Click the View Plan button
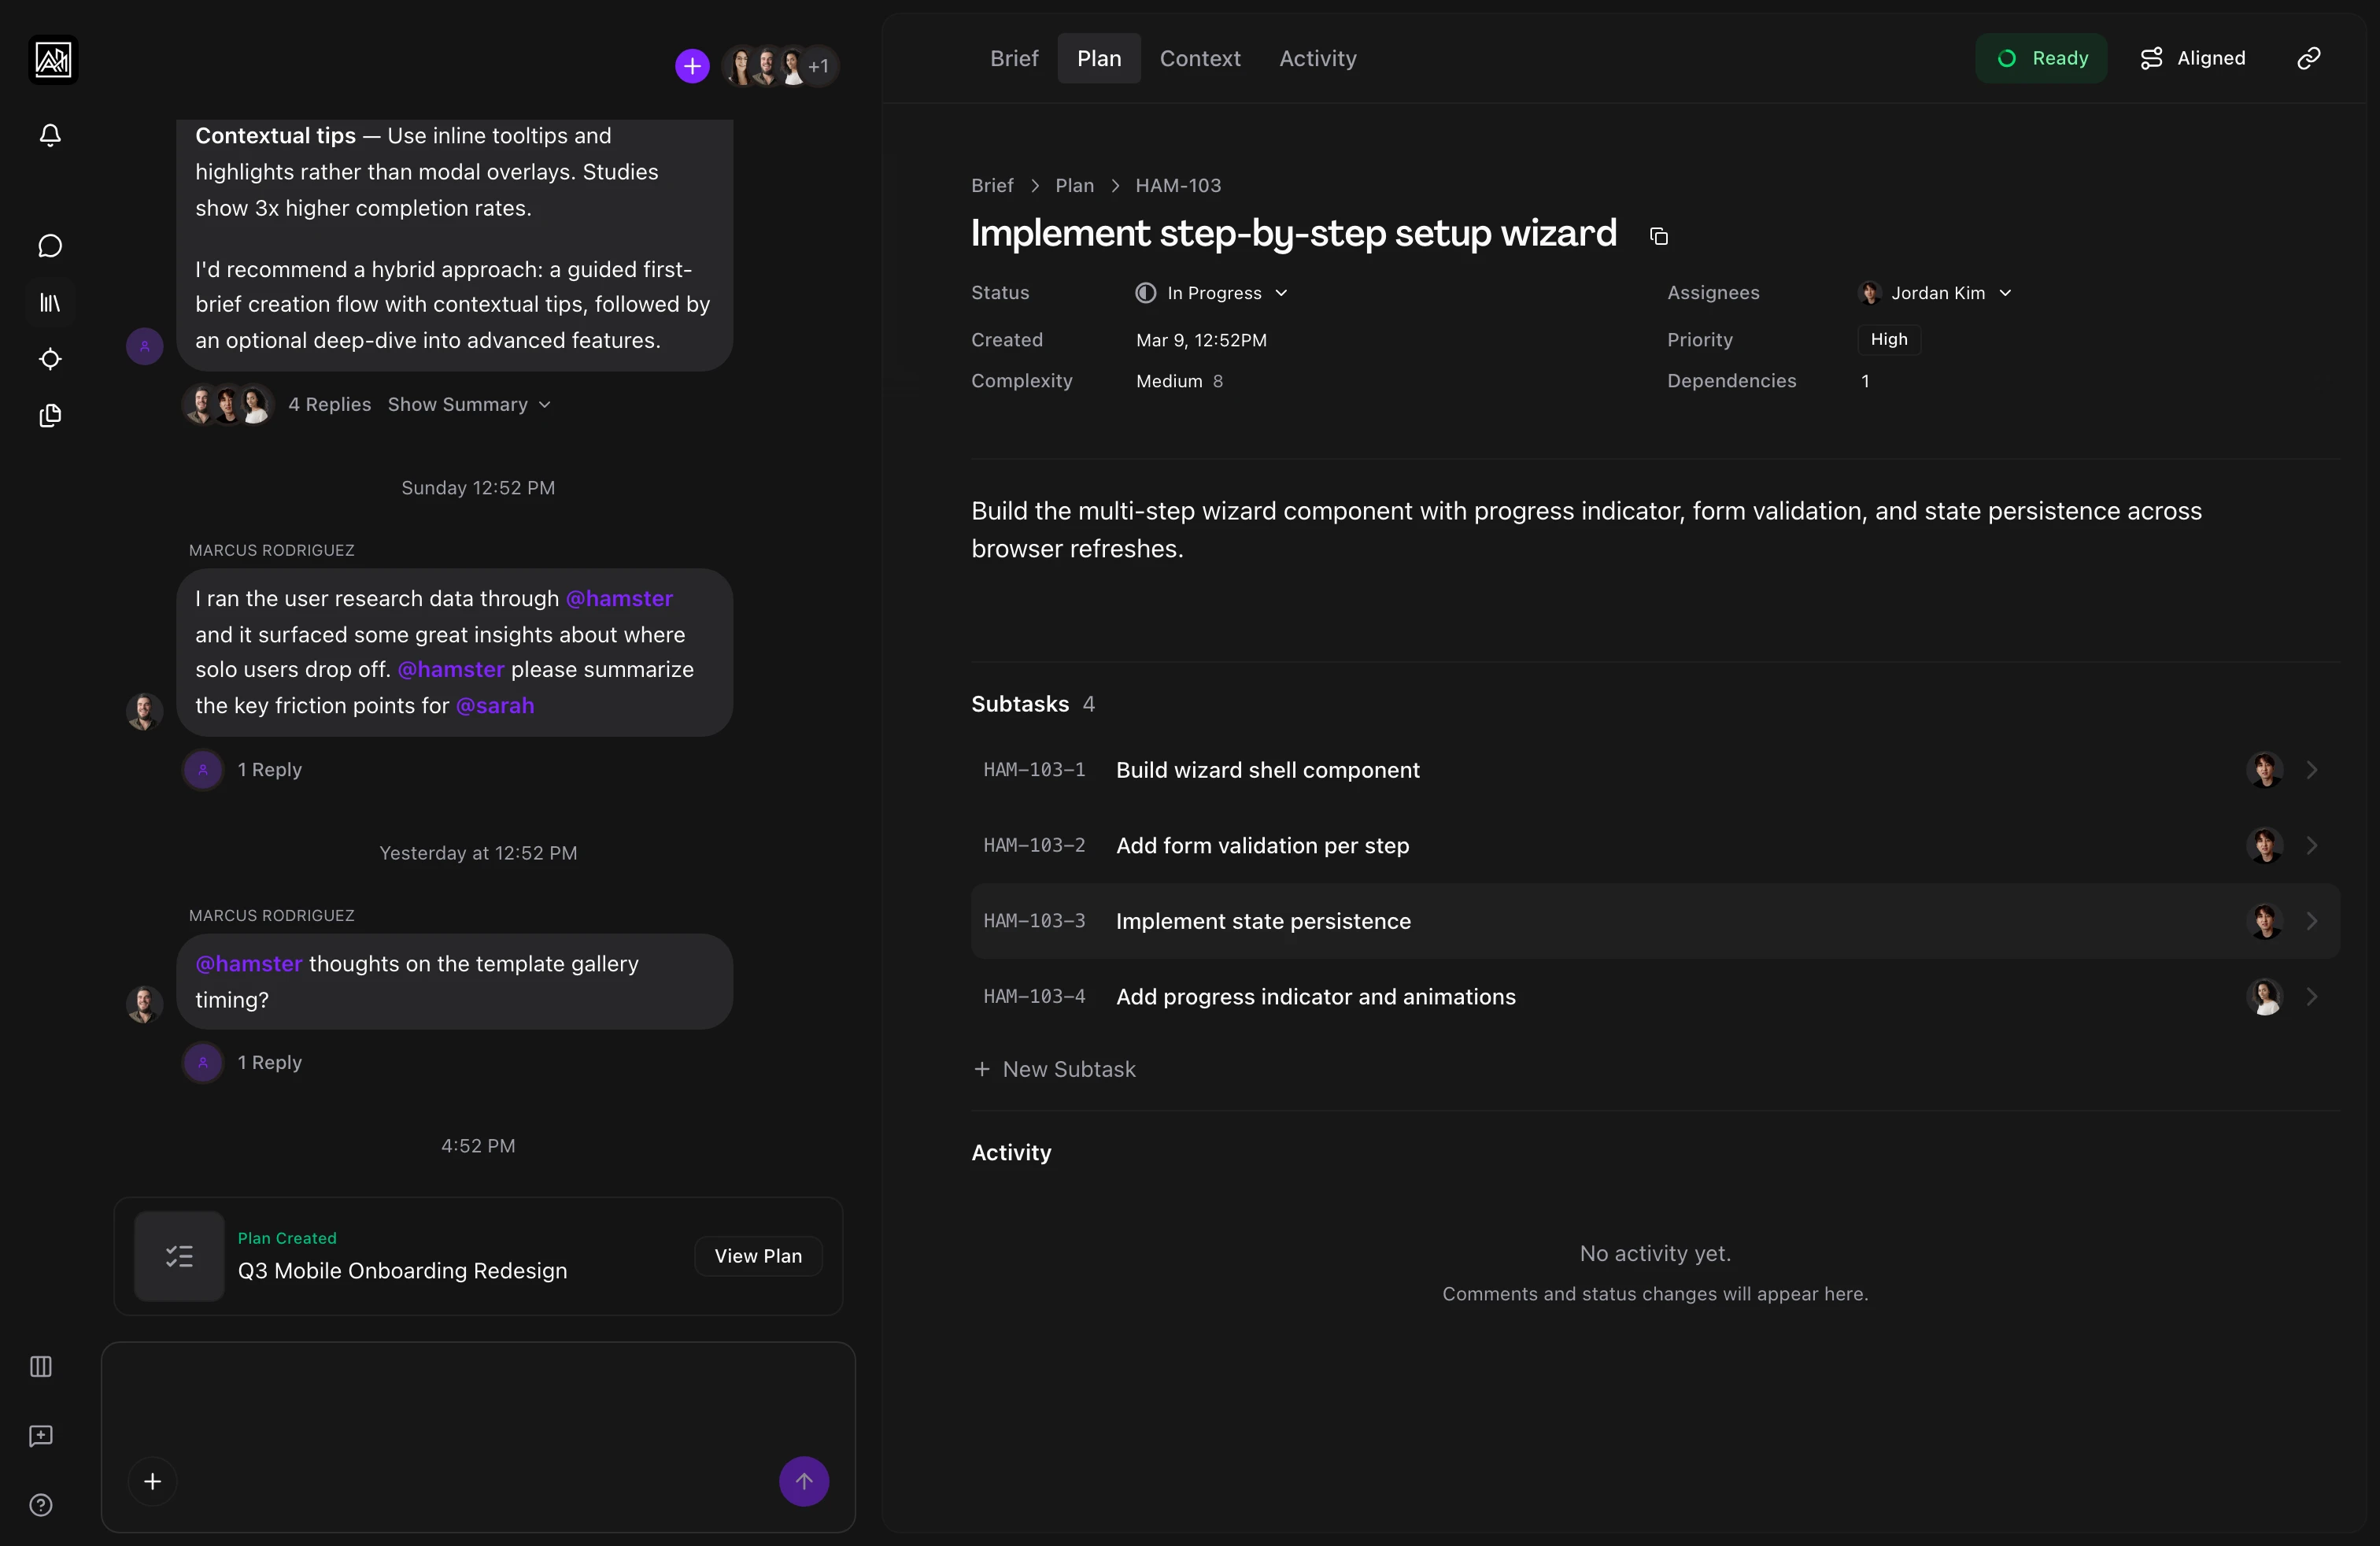 pyautogui.click(x=757, y=1256)
